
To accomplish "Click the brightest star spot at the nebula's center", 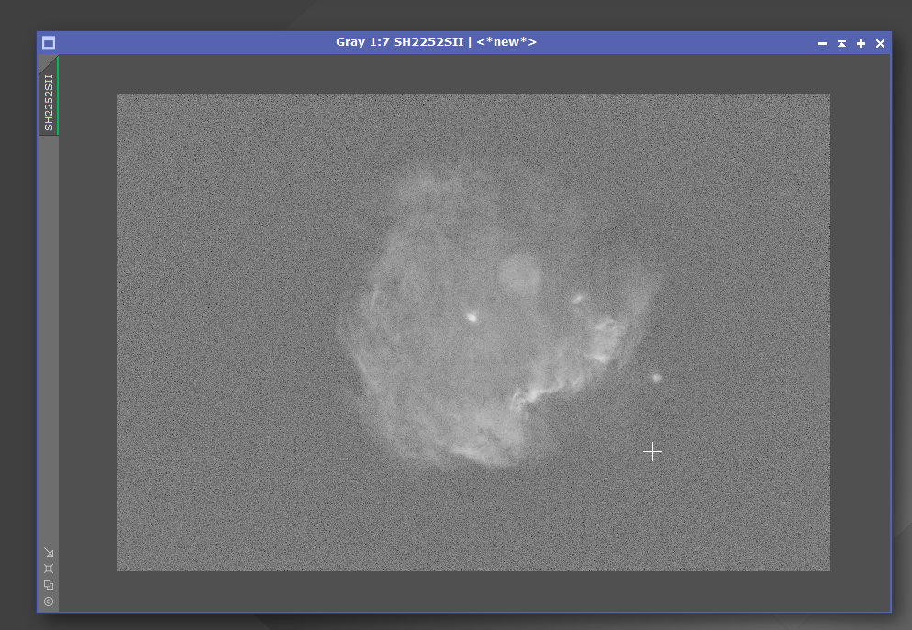I will tap(472, 317).
